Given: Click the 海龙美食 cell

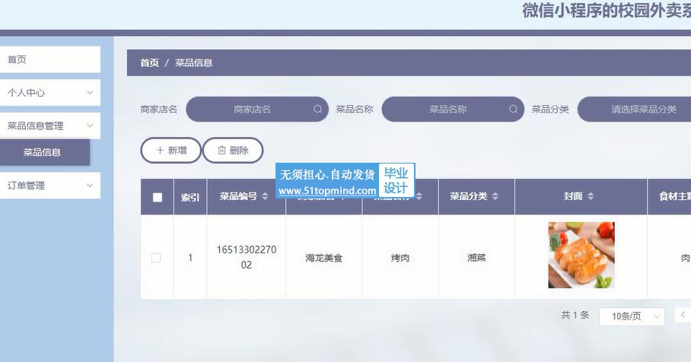Looking at the screenshot, I should pyautogui.click(x=324, y=258).
